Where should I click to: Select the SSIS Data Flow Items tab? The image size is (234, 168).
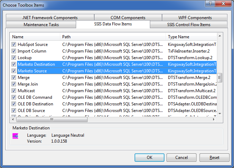tap(113, 24)
